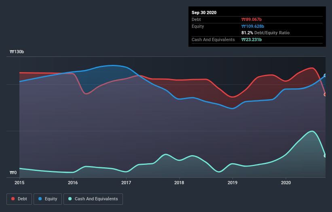Click the ₩0 y-axis label

[x=13, y=173]
